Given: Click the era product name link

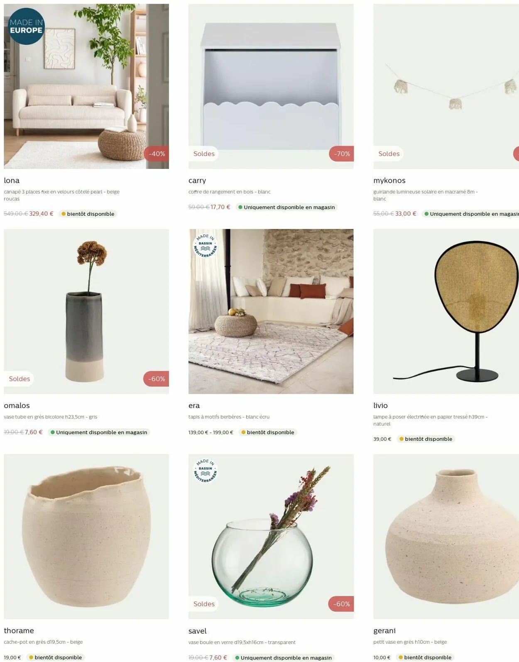Looking at the screenshot, I should 194,406.
